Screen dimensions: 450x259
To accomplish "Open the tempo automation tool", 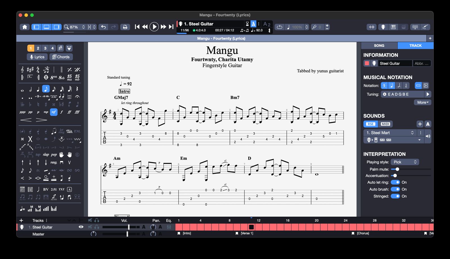I will click(22, 208).
